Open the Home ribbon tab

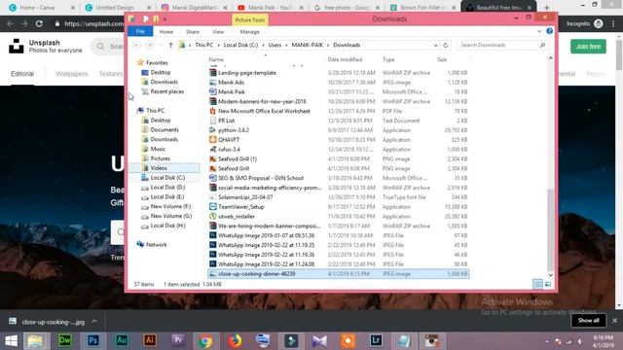point(166,32)
